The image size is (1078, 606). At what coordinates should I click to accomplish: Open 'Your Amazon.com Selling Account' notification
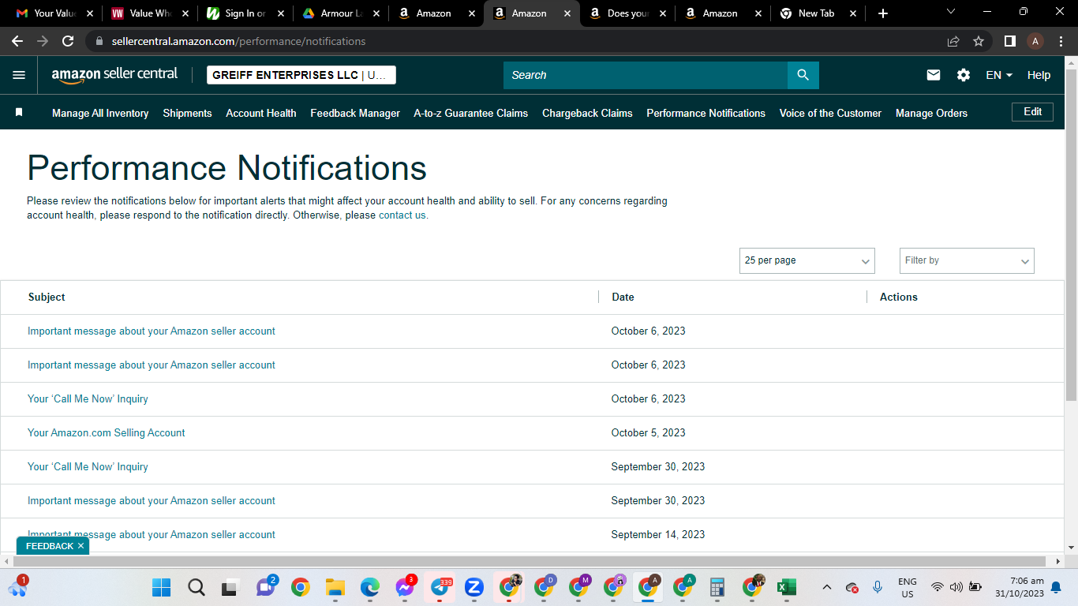pyautogui.click(x=107, y=432)
